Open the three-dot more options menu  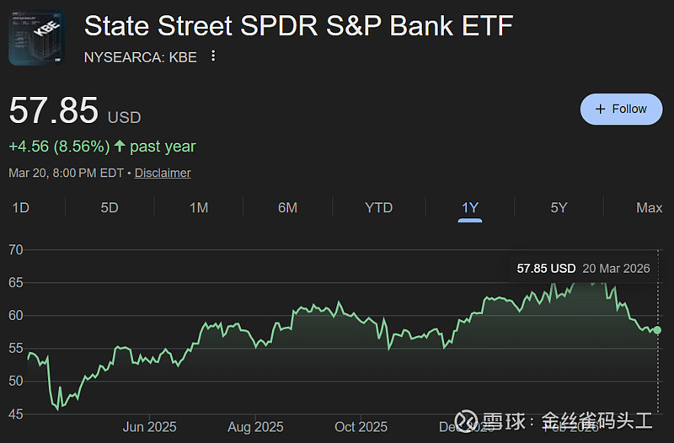pyautogui.click(x=213, y=56)
